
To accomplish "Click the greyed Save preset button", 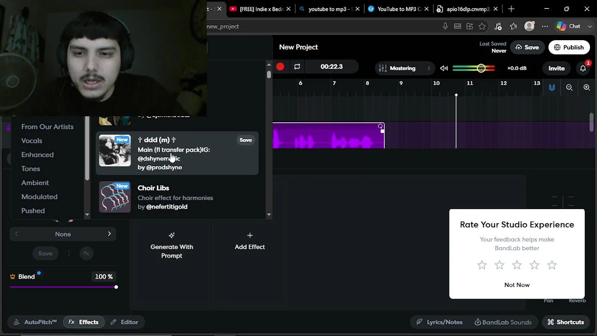I will tap(45, 253).
